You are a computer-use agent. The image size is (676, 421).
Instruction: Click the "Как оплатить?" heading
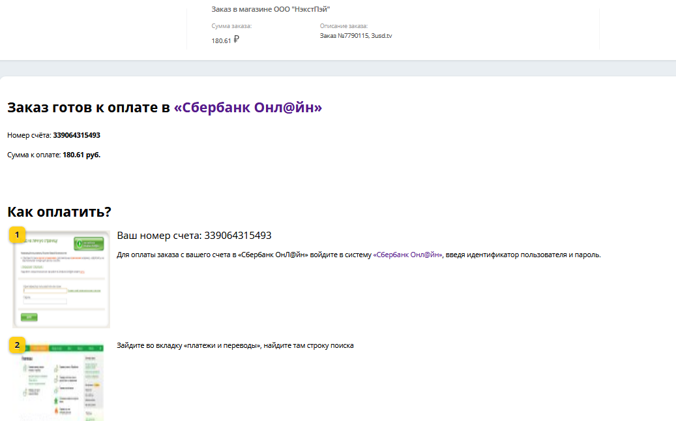tap(59, 212)
